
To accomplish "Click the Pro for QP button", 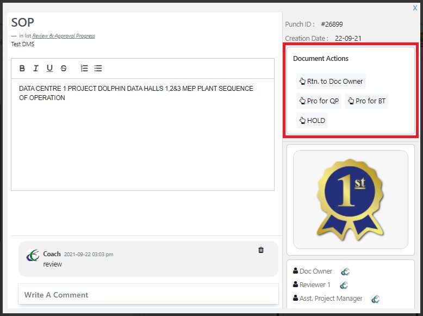I will pos(319,101).
